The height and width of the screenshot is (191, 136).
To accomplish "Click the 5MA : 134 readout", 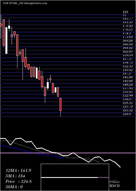I will coord(15,176).
